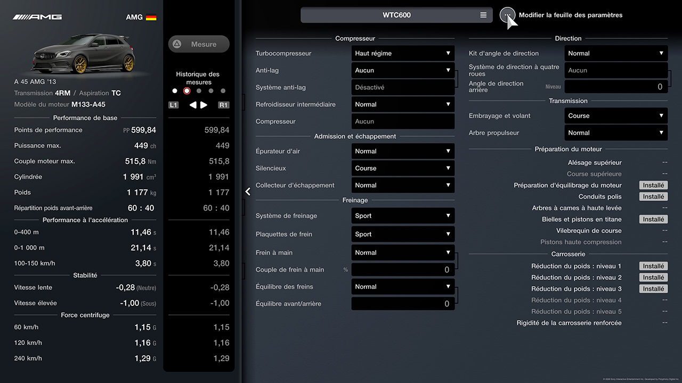The height and width of the screenshot is (383, 682).
Task: Go to previous measurement with left arrow
Action: (x=193, y=105)
